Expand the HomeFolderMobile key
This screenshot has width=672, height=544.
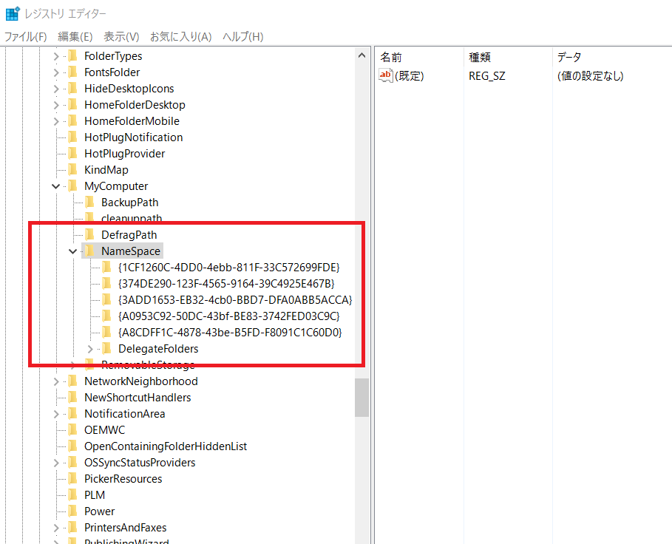(x=55, y=121)
